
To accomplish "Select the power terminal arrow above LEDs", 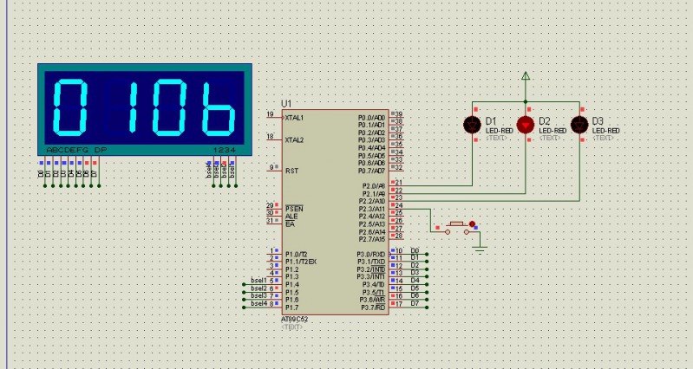I will (x=525, y=77).
